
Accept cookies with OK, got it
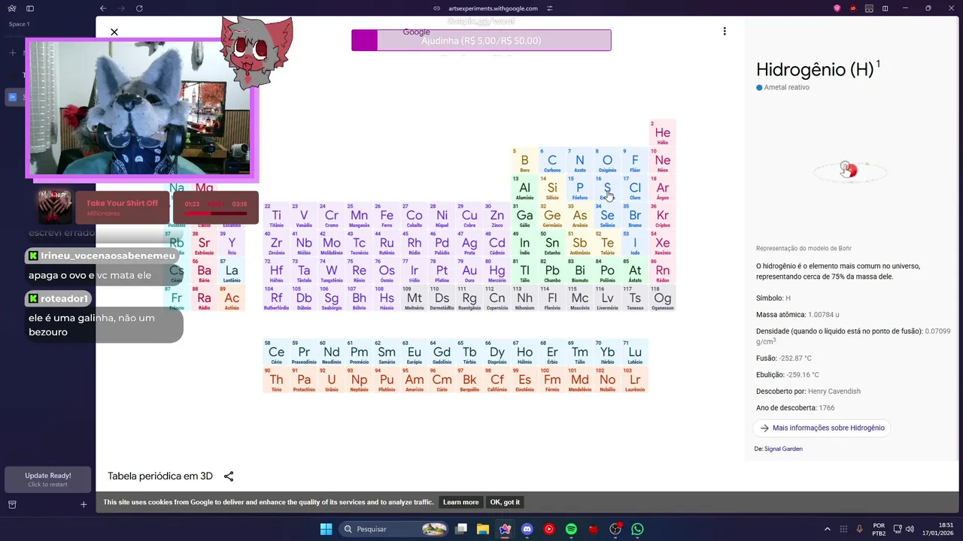[x=505, y=502]
